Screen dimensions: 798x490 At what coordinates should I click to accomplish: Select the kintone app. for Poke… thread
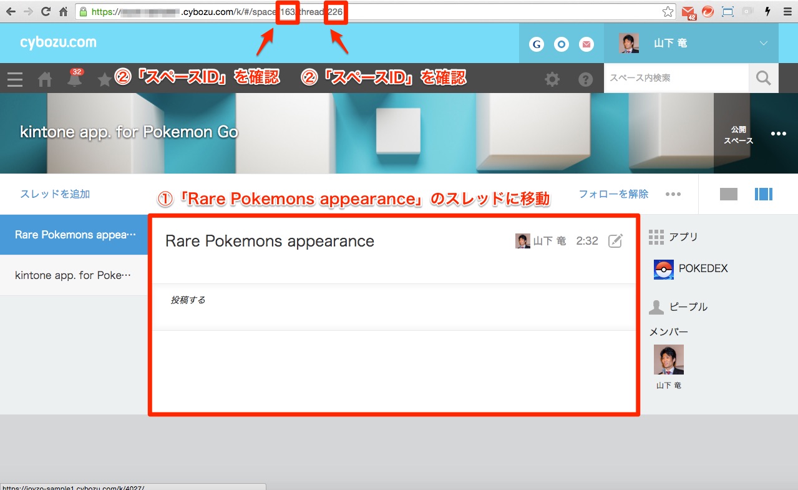coord(74,275)
